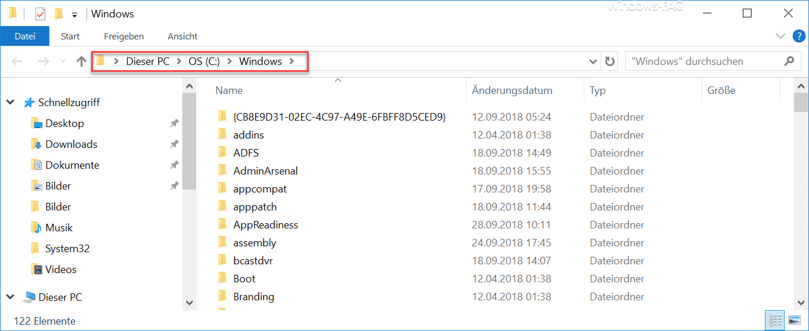Open the Help question mark icon

pos(799,36)
